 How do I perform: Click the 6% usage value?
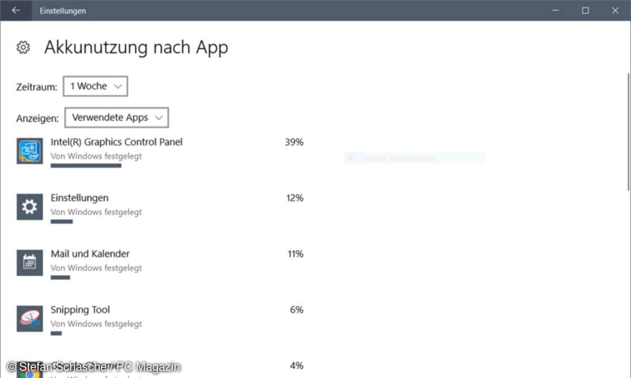tap(297, 310)
